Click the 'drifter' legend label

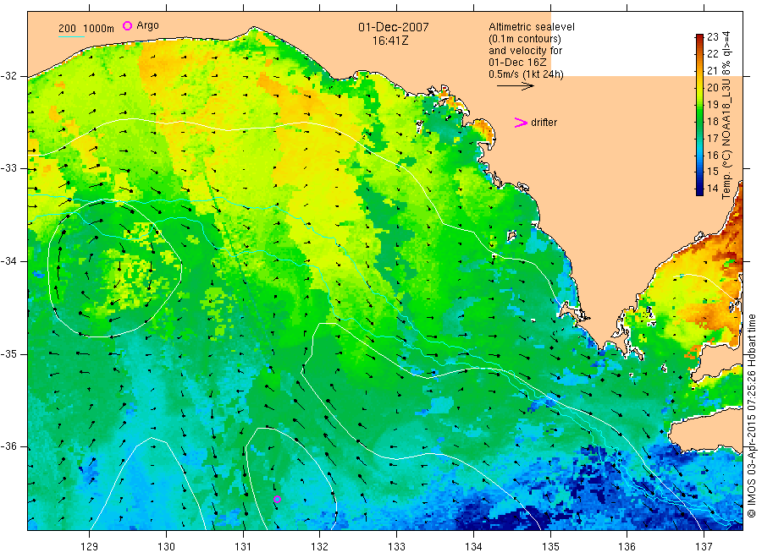coord(544,123)
